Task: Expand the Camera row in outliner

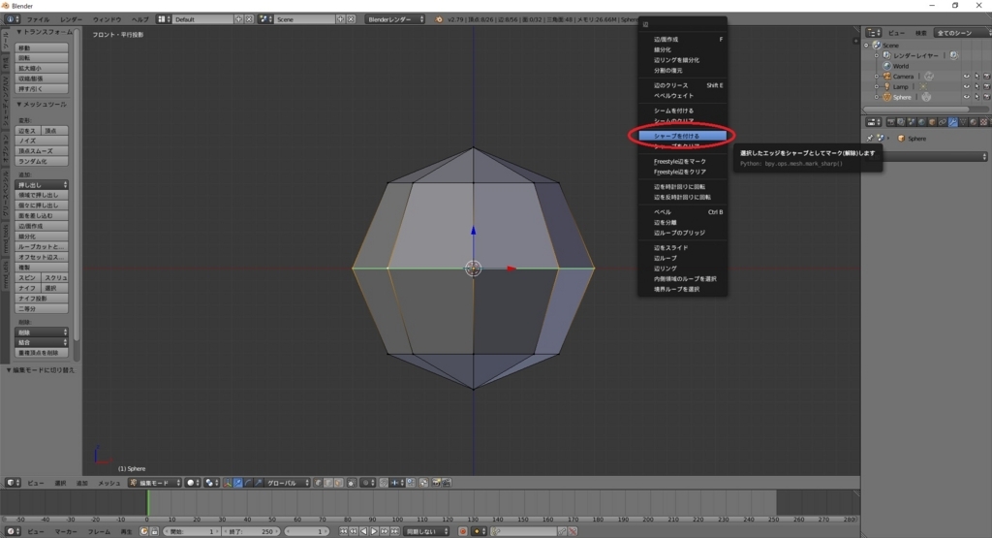Action: tap(876, 76)
